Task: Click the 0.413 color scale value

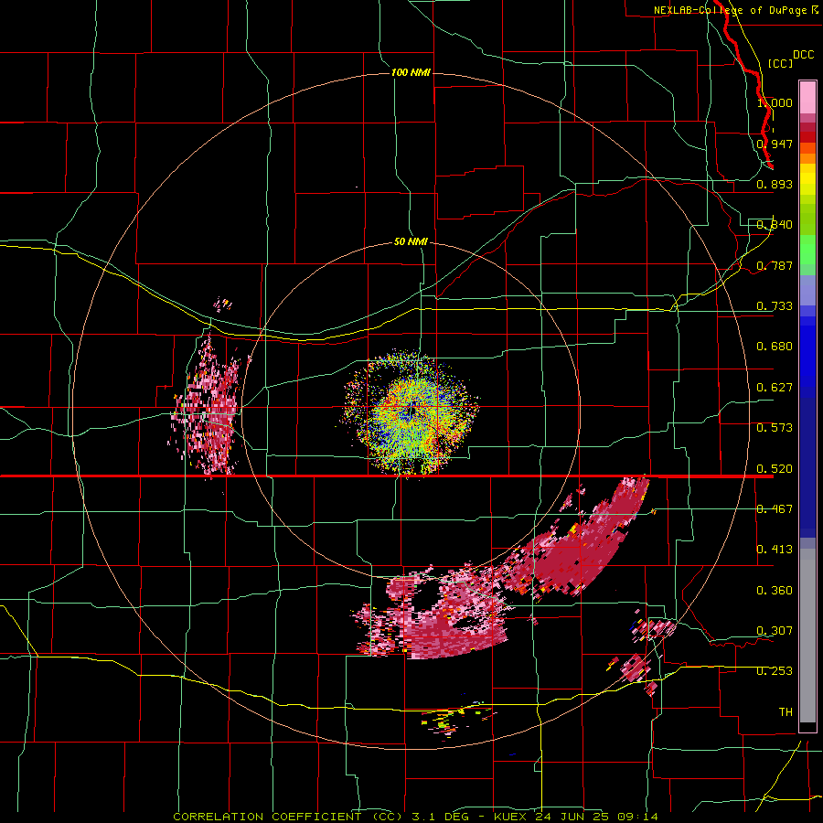Action: pyautogui.click(x=775, y=550)
